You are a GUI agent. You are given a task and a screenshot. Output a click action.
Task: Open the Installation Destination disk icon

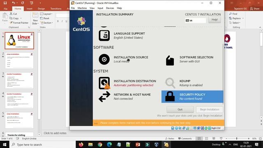104,83
